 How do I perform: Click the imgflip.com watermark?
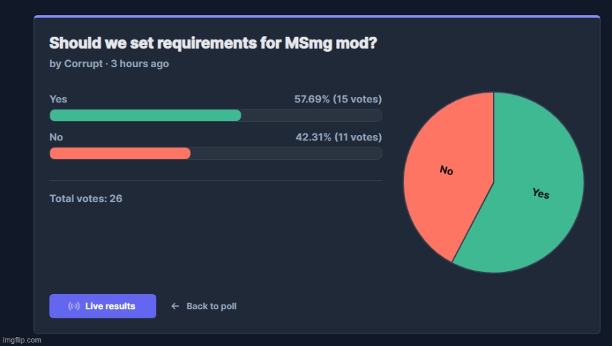click(x=21, y=340)
